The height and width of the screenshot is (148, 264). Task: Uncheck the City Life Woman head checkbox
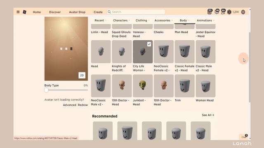click(x=149, y=44)
